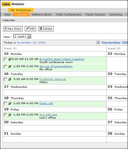Switch to the Mail tab
Image resolution: width=128 pixels, height=149 pixels.
pyautogui.click(x=7, y=15)
